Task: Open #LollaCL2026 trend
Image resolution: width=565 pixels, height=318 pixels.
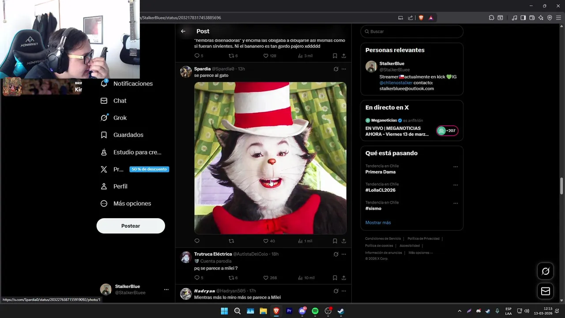Action: pos(380,190)
